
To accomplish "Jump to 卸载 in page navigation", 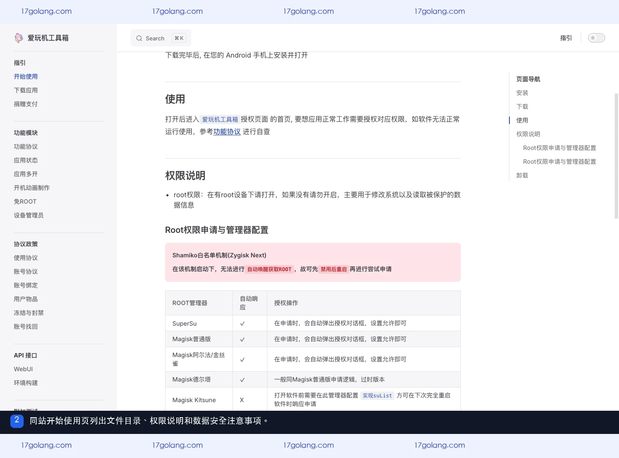I will click(x=522, y=175).
